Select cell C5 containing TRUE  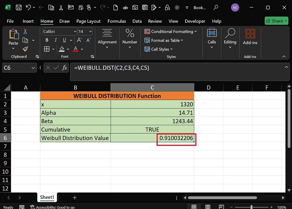(152, 130)
